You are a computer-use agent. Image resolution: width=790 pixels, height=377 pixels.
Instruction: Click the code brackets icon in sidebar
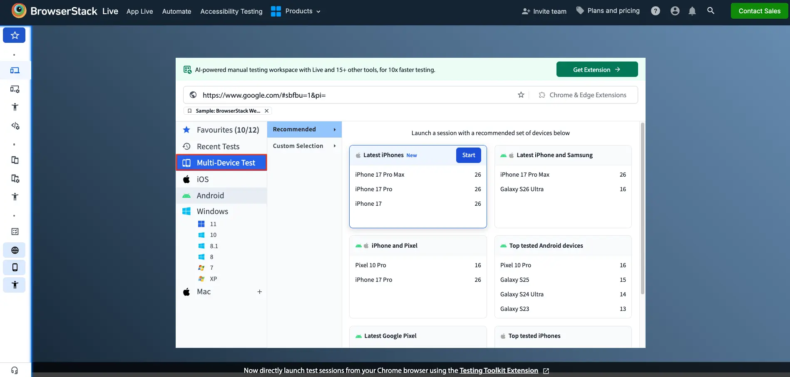click(x=15, y=126)
